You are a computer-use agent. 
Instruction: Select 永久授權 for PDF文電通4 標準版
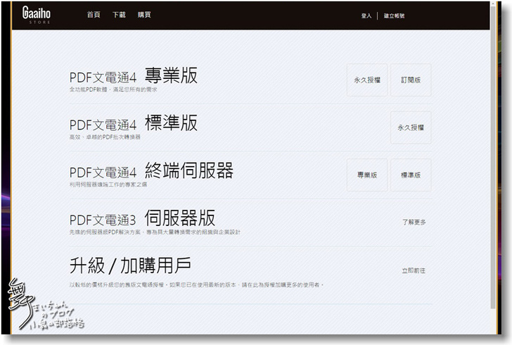(x=411, y=127)
